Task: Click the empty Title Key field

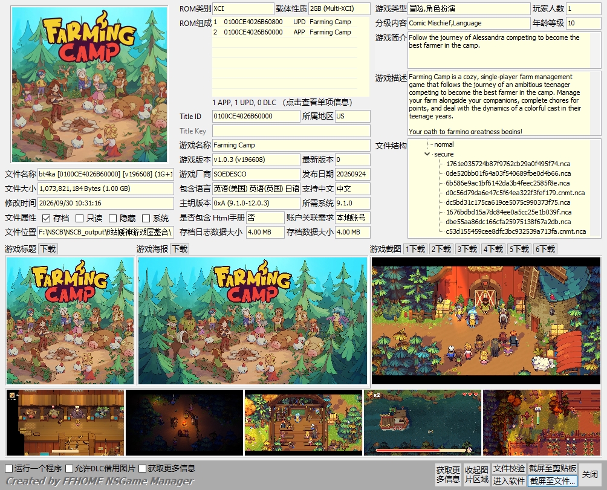Action: pyautogui.click(x=291, y=131)
